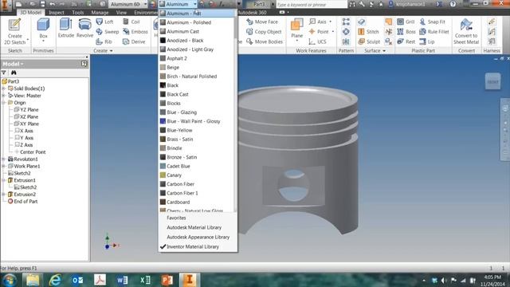Click the Derive tool
This screenshot has height=287, width=510.
click(x=134, y=41)
